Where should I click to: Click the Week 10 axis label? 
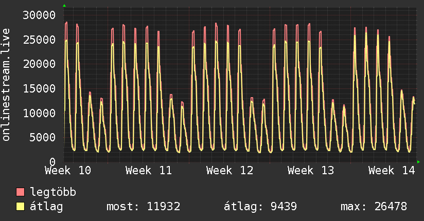(68, 171)
